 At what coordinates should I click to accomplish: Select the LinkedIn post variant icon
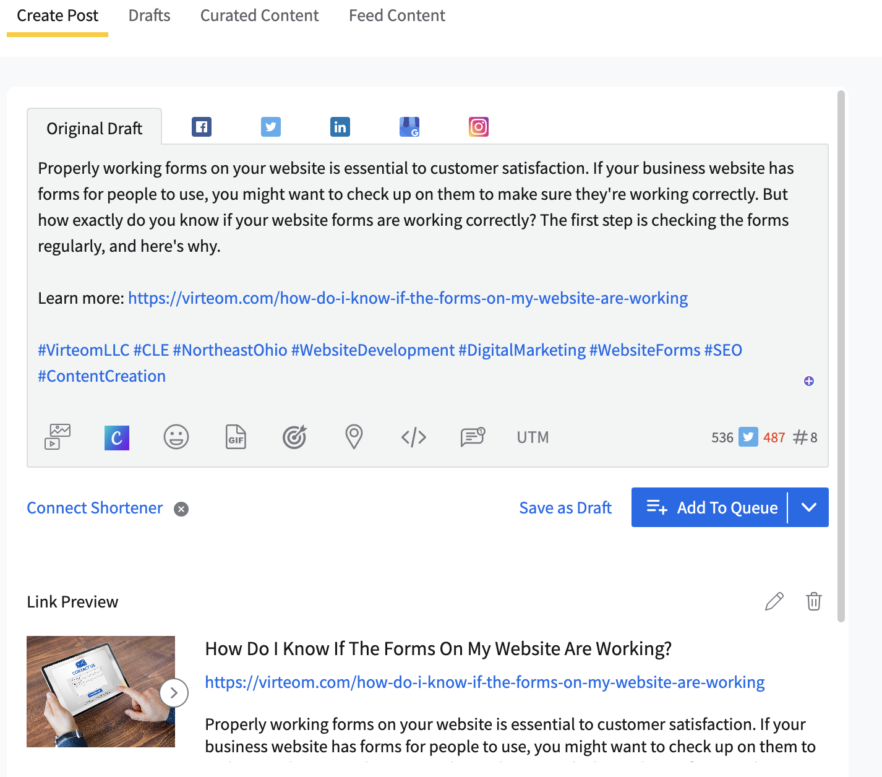340,127
